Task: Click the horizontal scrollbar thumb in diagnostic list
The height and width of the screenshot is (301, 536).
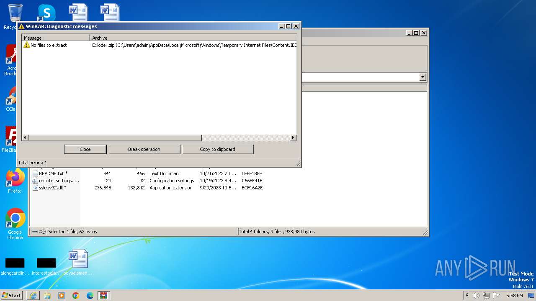Action: 115,138
